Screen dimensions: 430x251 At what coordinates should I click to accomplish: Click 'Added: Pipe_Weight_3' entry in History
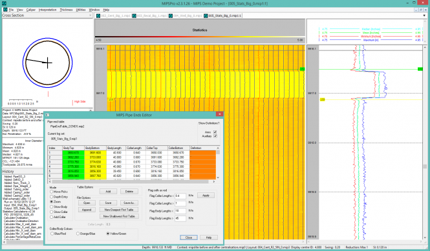pyautogui.click(x=17, y=186)
